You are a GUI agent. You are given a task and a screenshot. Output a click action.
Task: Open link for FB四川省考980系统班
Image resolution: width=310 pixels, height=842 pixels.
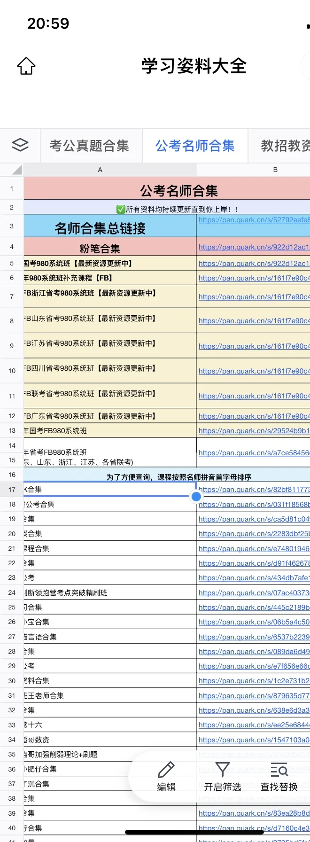tap(254, 371)
